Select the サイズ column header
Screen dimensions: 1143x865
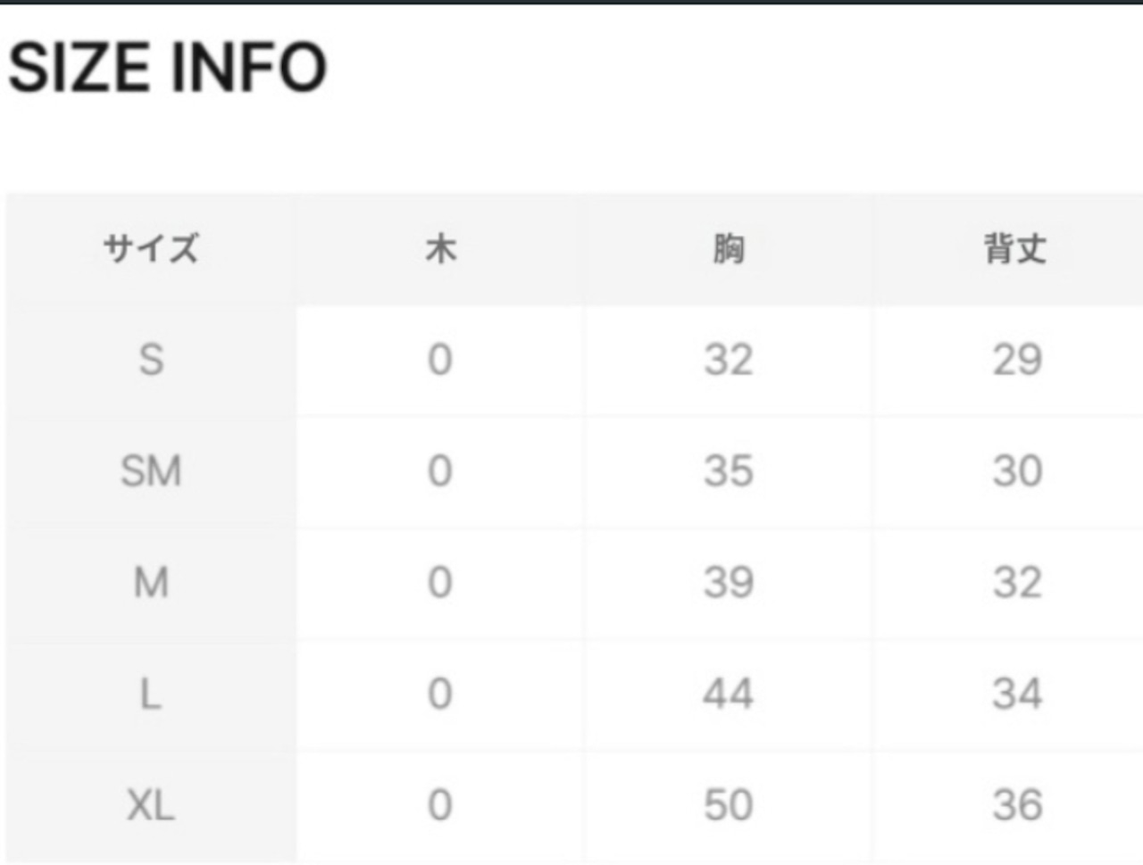pyautogui.click(x=150, y=249)
